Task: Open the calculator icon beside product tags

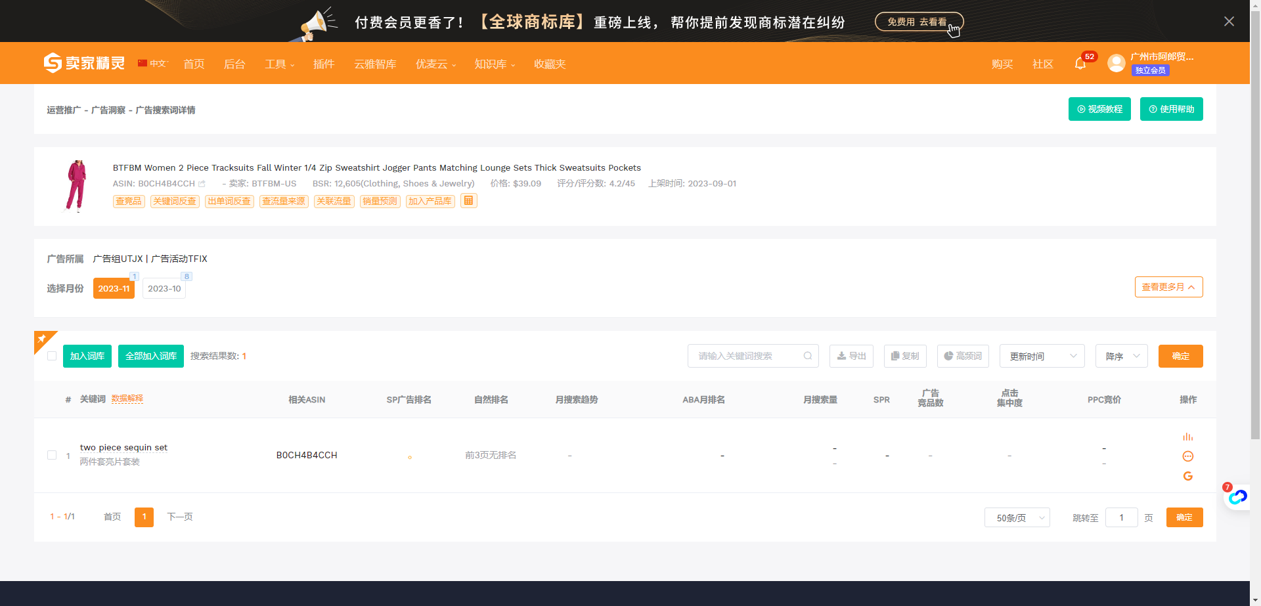Action: click(x=468, y=201)
